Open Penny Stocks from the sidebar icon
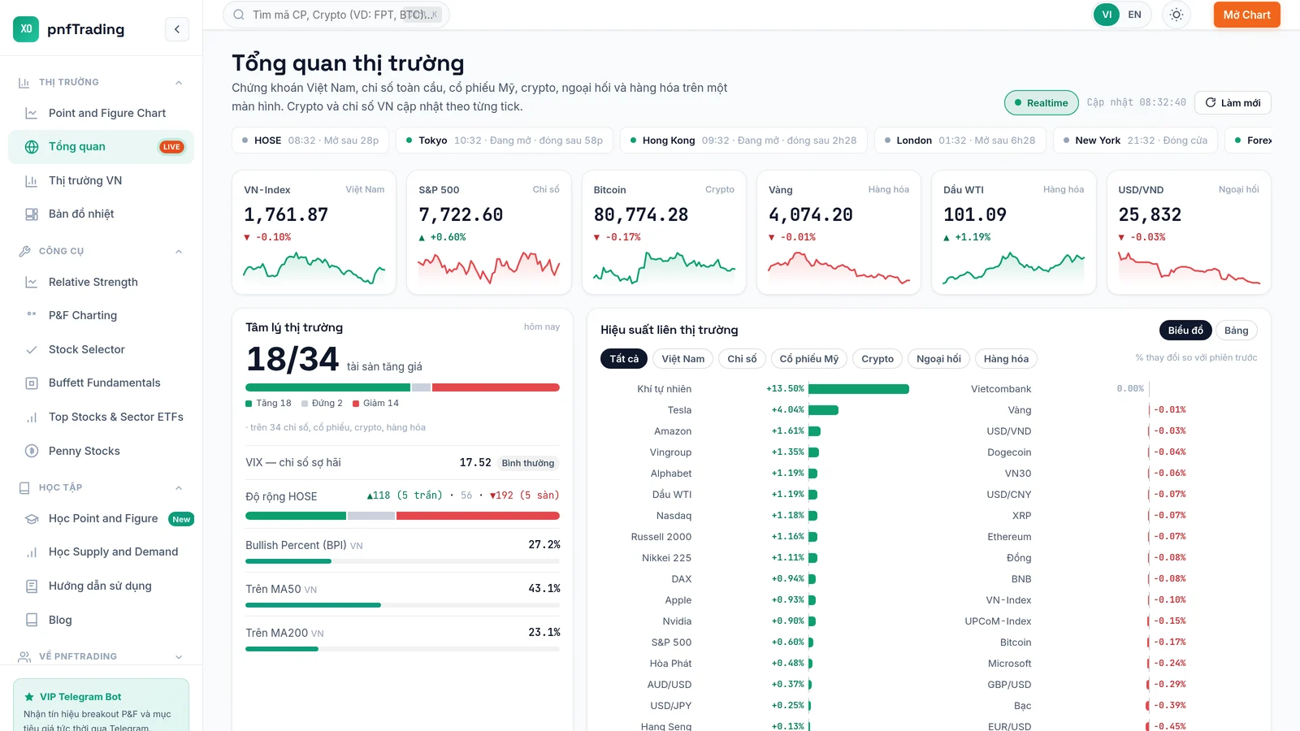Screen dimensions: 1300x731 [x=32, y=451]
